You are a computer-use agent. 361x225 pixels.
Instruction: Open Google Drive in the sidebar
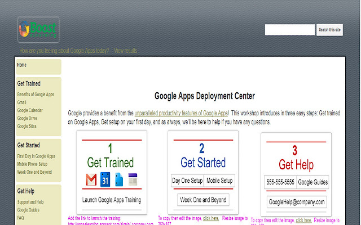tap(27, 118)
